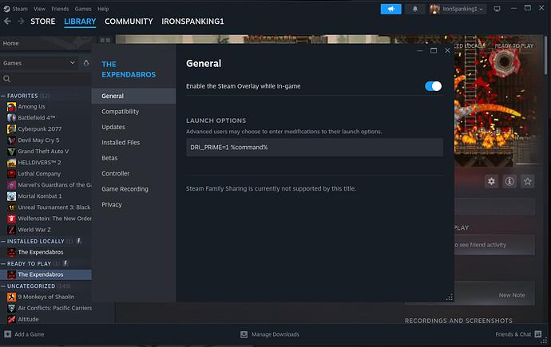This screenshot has width=551, height=347.
Task: Open the Compatibility settings tab
Action: point(121,112)
